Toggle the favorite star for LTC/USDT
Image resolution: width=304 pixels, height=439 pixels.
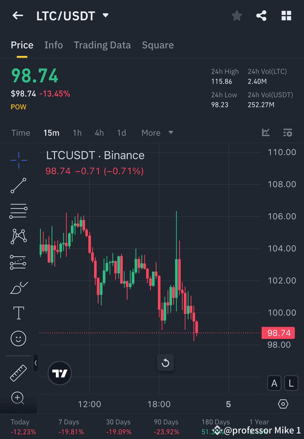click(x=236, y=15)
